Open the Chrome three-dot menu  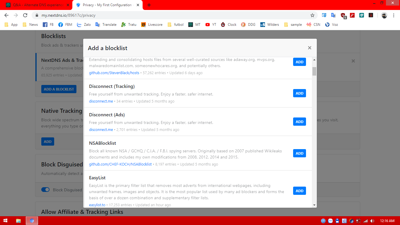[x=393, y=15]
